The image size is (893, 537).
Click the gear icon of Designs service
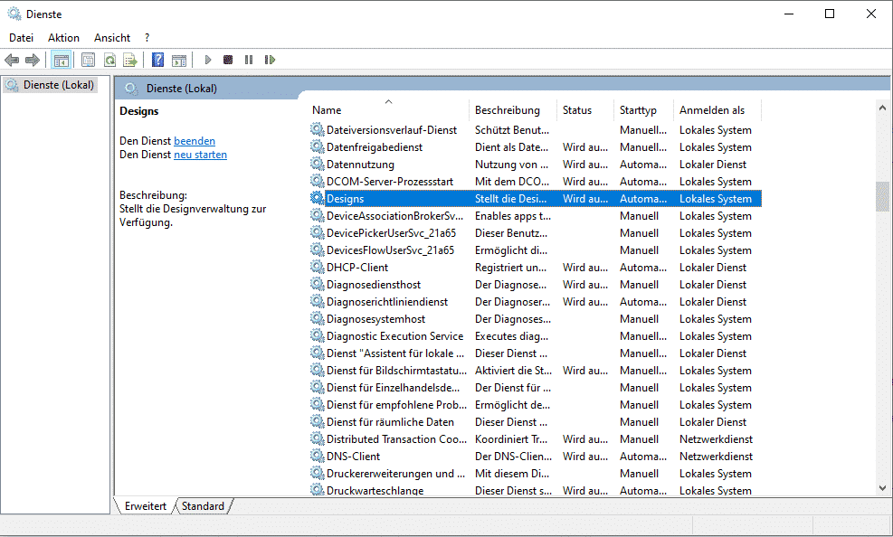(x=317, y=198)
